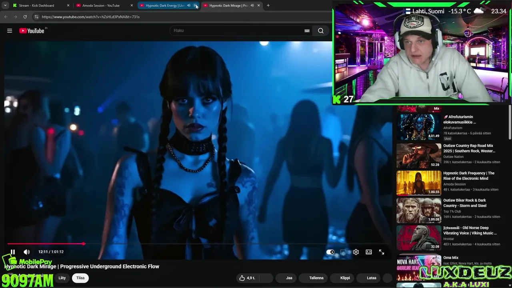Open Afrofuturismin elokuvamusiikkia thumbnail
The height and width of the screenshot is (288, 512).
coord(418,127)
